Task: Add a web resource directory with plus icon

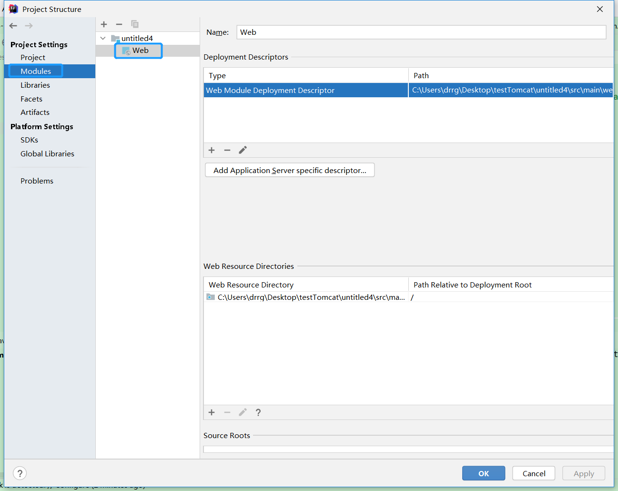Action: [212, 412]
